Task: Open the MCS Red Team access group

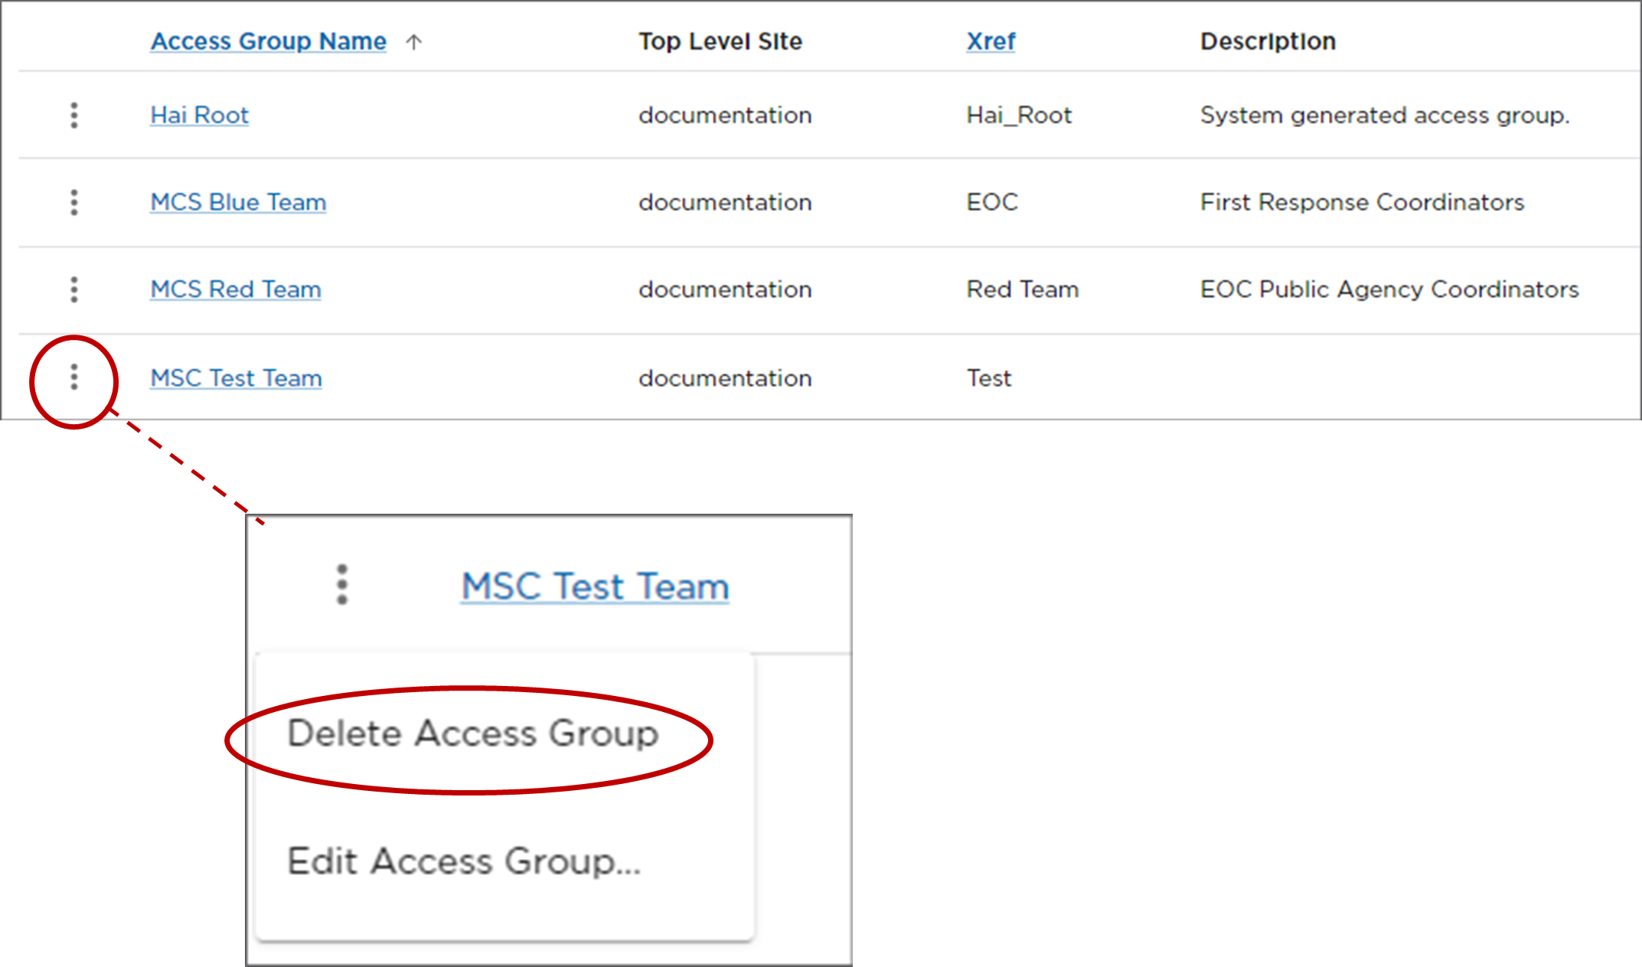Action: point(235,289)
